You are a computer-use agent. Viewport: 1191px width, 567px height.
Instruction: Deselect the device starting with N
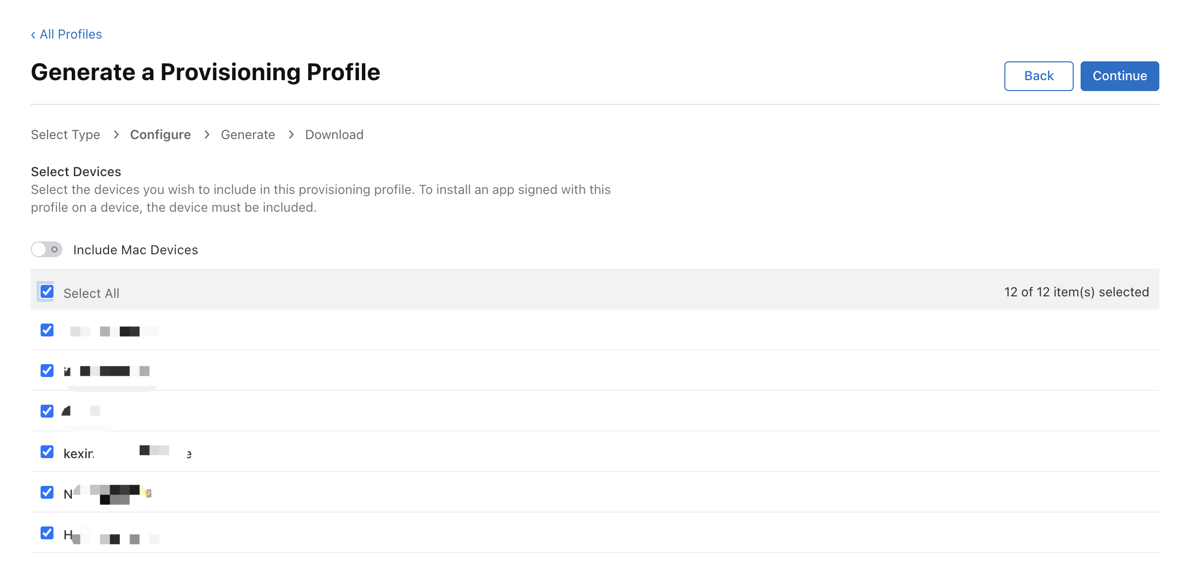pos(47,492)
